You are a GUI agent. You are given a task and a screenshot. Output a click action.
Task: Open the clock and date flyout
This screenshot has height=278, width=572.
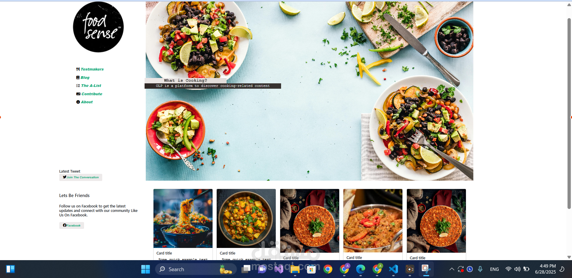(x=545, y=269)
